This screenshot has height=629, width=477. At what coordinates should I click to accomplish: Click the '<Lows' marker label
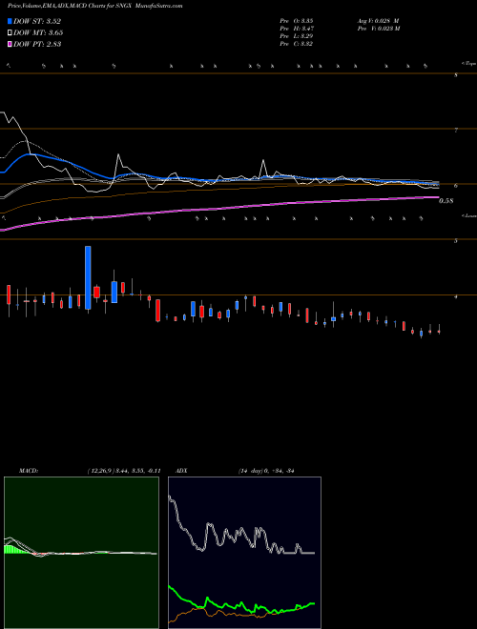coord(469,215)
